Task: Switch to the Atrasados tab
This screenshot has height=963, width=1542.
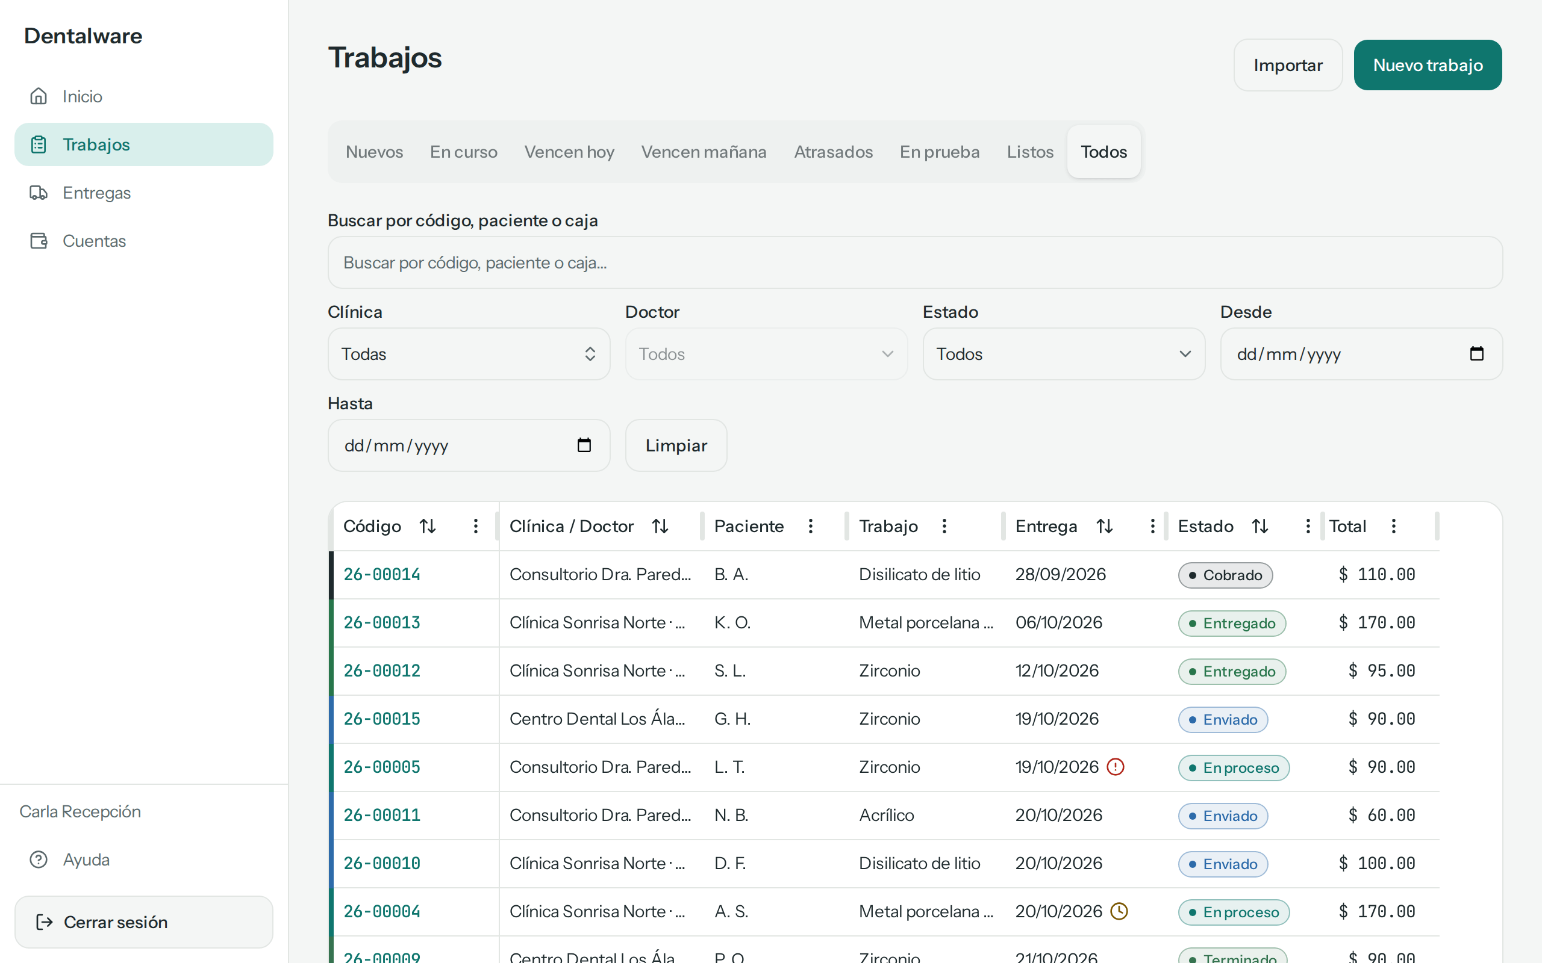Action: [x=833, y=152]
